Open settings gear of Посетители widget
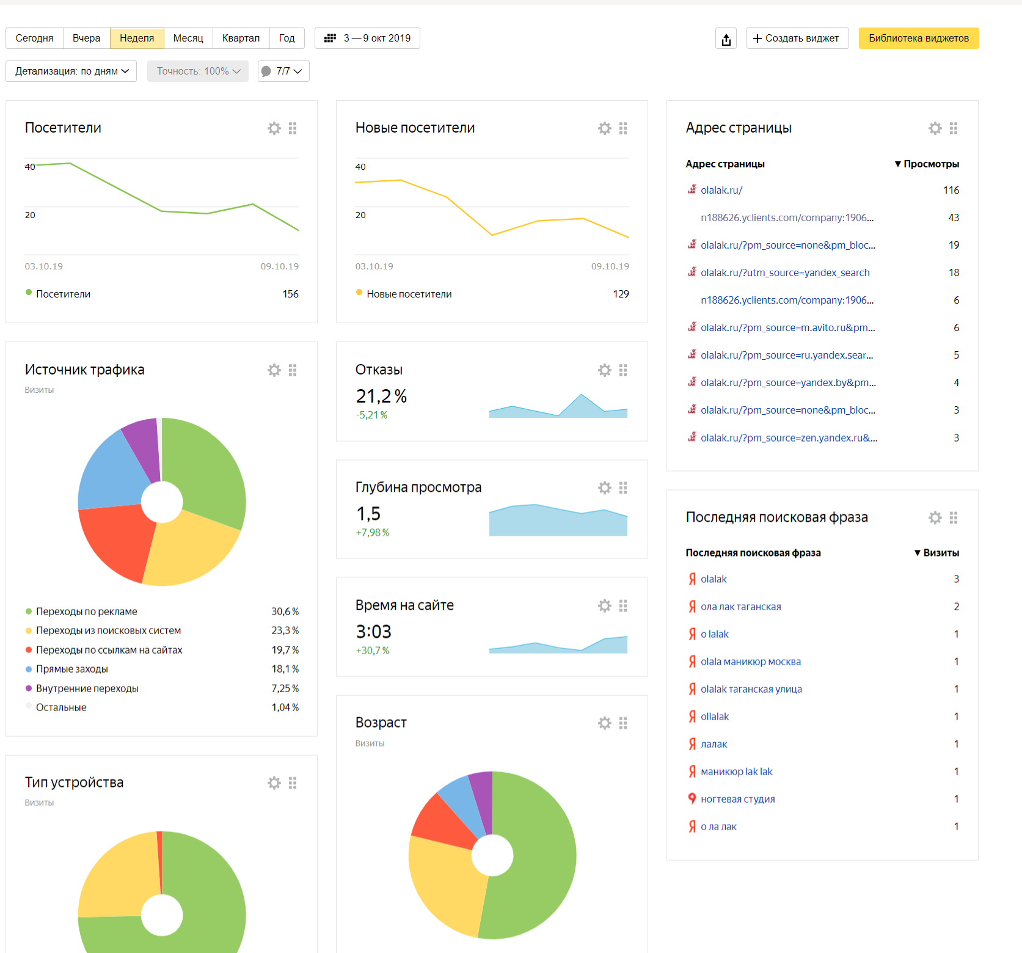1022x953 pixels. [x=274, y=128]
